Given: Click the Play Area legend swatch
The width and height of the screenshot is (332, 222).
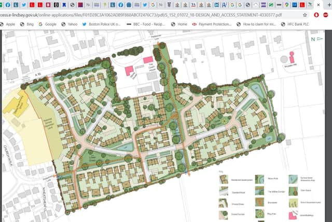Looking at the screenshot, I should pyautogui.click(x=259, y=214).
